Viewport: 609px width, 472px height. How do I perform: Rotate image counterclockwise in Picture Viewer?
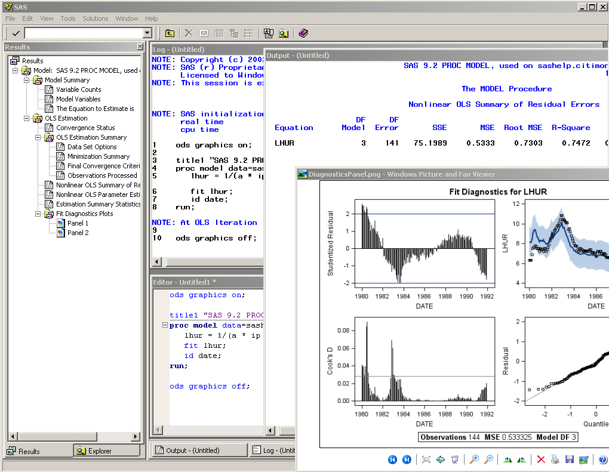(522, 459)
